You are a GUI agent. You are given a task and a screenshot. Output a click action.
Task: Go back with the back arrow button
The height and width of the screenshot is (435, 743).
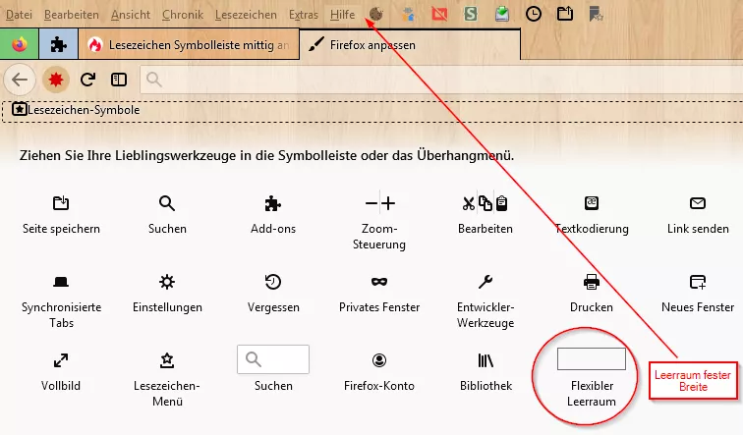click(20, 80)
